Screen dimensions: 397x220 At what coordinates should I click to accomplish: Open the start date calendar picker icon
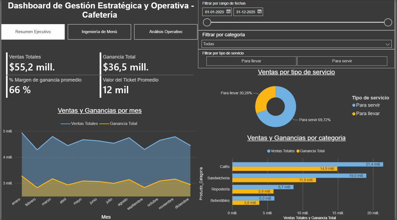click(229, 12)
